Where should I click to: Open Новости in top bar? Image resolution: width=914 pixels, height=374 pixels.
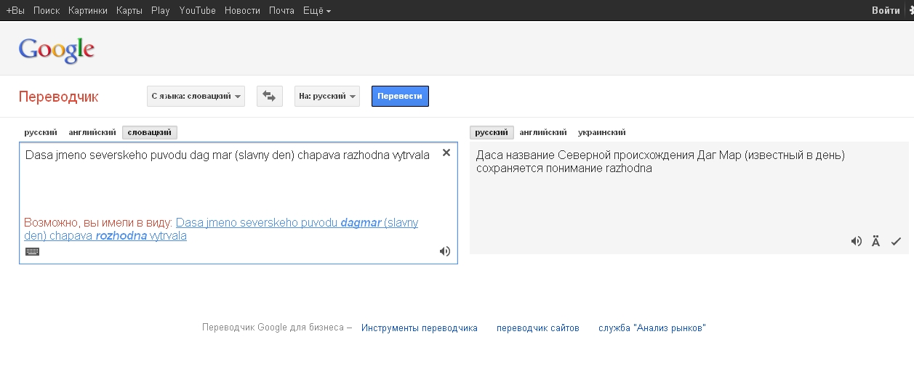242,11
